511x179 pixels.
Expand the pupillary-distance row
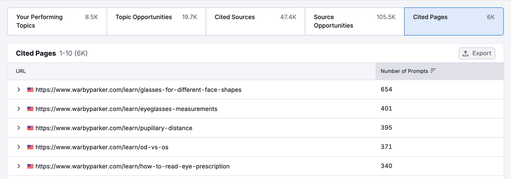19,128
